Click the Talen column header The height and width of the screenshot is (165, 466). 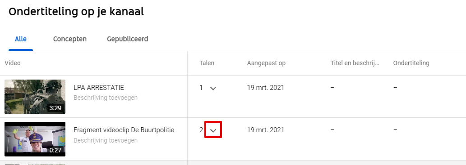(x=207, y=63)
